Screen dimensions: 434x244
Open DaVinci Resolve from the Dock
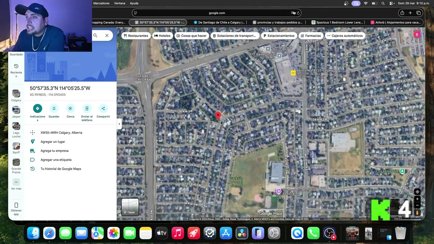click(242, 233)
